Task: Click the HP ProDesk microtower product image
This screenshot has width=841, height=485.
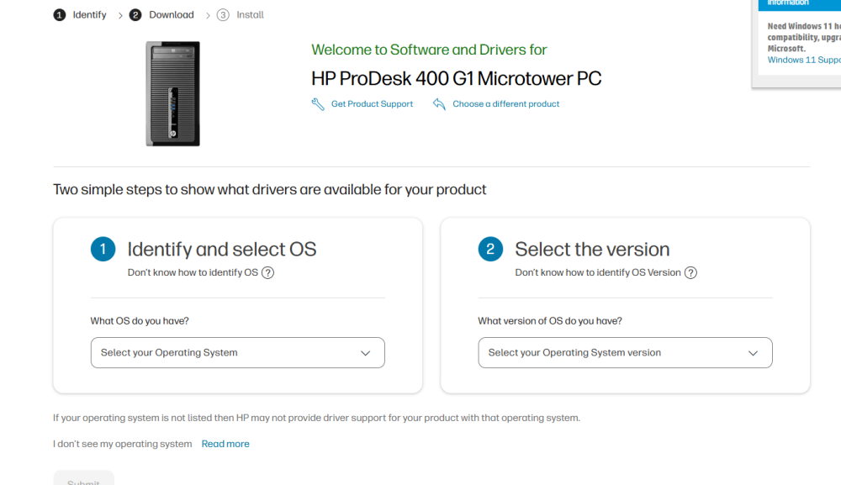Action: pos(172,93)
